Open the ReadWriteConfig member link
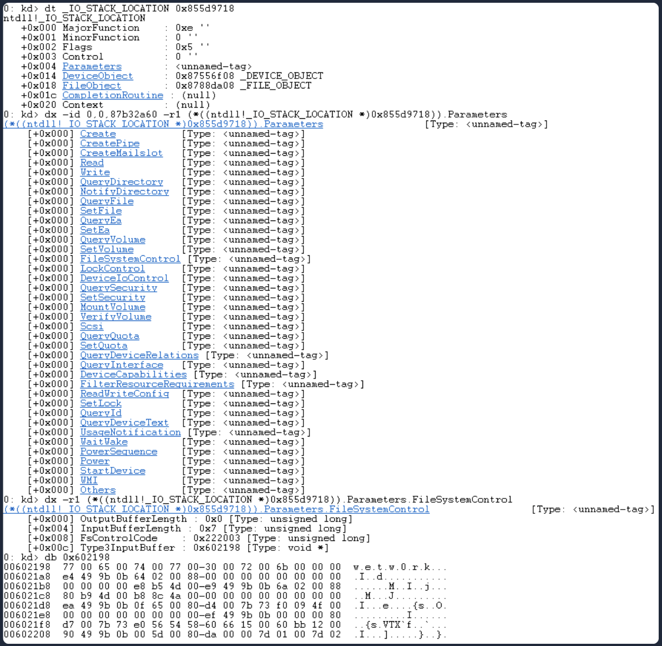Viewport: 662px width, 646px height. [124, 394]
